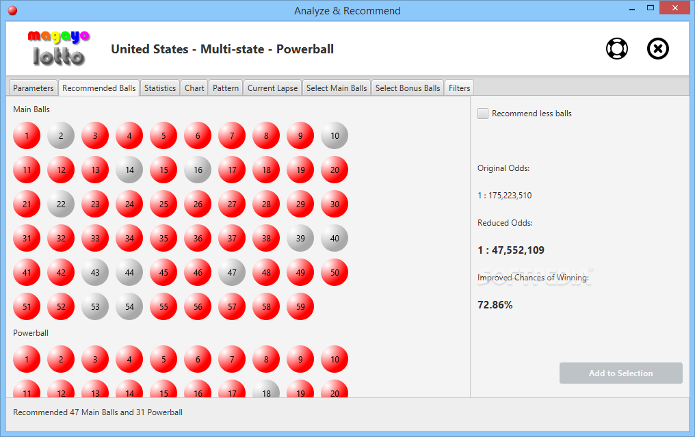Click red main ball number 28

(266, 204)
